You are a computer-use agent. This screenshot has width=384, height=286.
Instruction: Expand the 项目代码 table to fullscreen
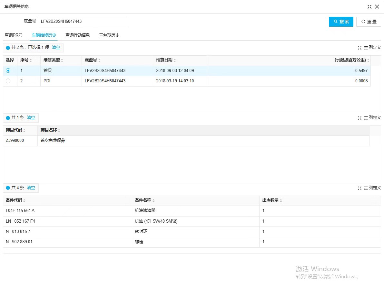click(359, 118)
